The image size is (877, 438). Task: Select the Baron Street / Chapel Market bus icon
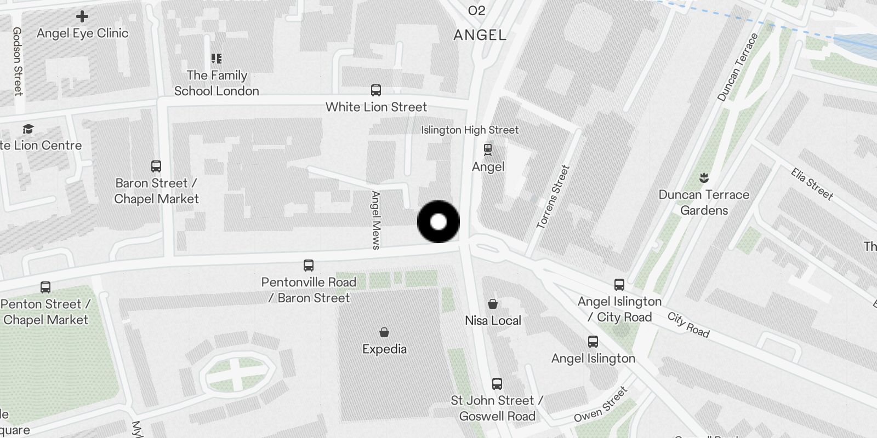tap(156, 166)
